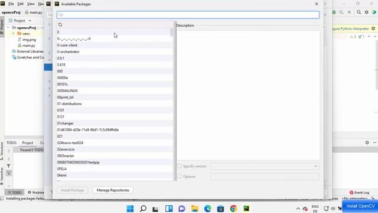Select the 00000a package

point(115,78)
